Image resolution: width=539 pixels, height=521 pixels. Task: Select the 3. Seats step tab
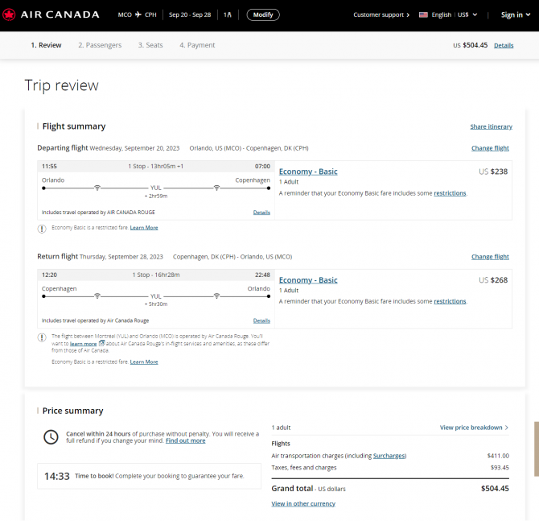click(x=150, y=45)
